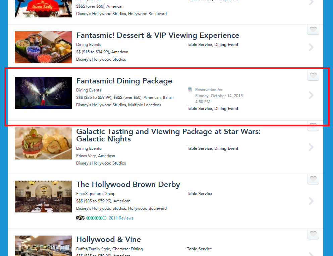Open the Hollywood & Vine interior thumbnail
333x256 pixels.
(43, 246)
